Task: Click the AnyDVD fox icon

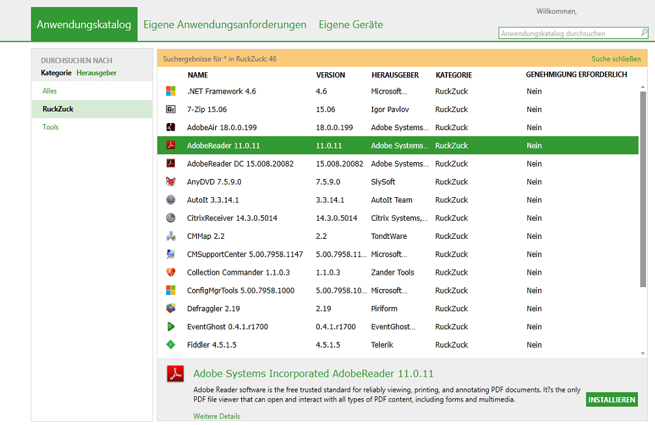Action: coord(171,182)
